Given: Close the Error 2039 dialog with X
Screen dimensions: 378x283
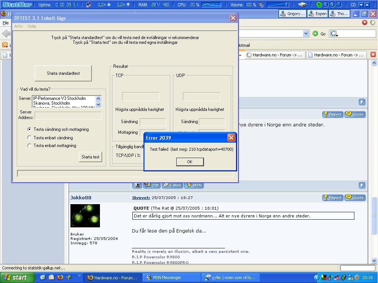Looking at the screenshot, I should (x=231, y=137).
